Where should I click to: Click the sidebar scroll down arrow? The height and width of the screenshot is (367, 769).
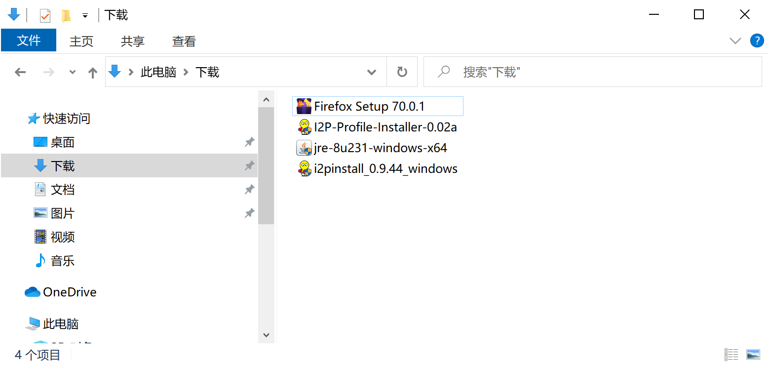(266, 335)
